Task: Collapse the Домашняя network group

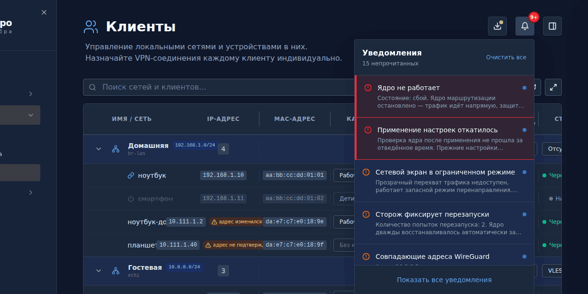Action: pyautogui.click(x=99, y=149)
